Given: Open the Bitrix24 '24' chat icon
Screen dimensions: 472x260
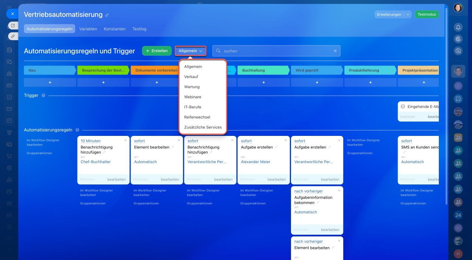Looking at the screenshot, I should 458,215.
